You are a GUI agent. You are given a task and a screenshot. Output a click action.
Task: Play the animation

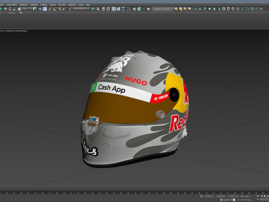[x=265, y=196]
